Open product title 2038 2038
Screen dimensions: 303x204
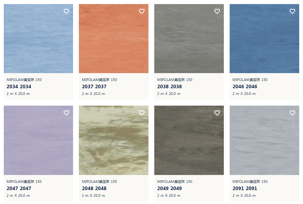click(169, 87)
